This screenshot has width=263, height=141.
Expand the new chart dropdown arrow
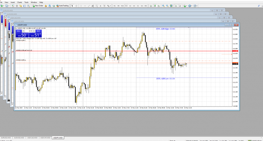pos(4,6)
